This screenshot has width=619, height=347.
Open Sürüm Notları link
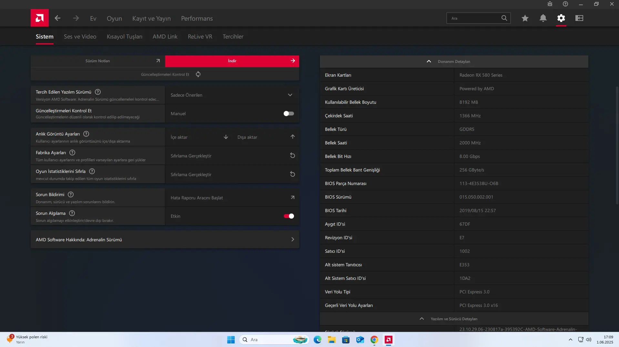[98, 61]
